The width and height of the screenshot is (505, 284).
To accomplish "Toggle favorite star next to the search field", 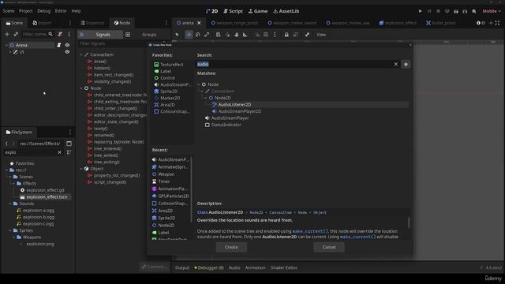I will [x=406, y=64].
